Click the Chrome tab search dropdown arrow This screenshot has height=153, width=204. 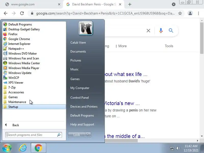point(174,4)
